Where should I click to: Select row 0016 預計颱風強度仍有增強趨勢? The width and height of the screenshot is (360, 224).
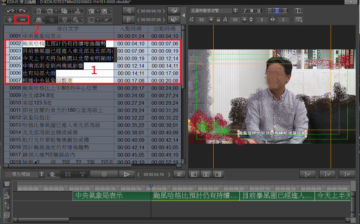92,147
